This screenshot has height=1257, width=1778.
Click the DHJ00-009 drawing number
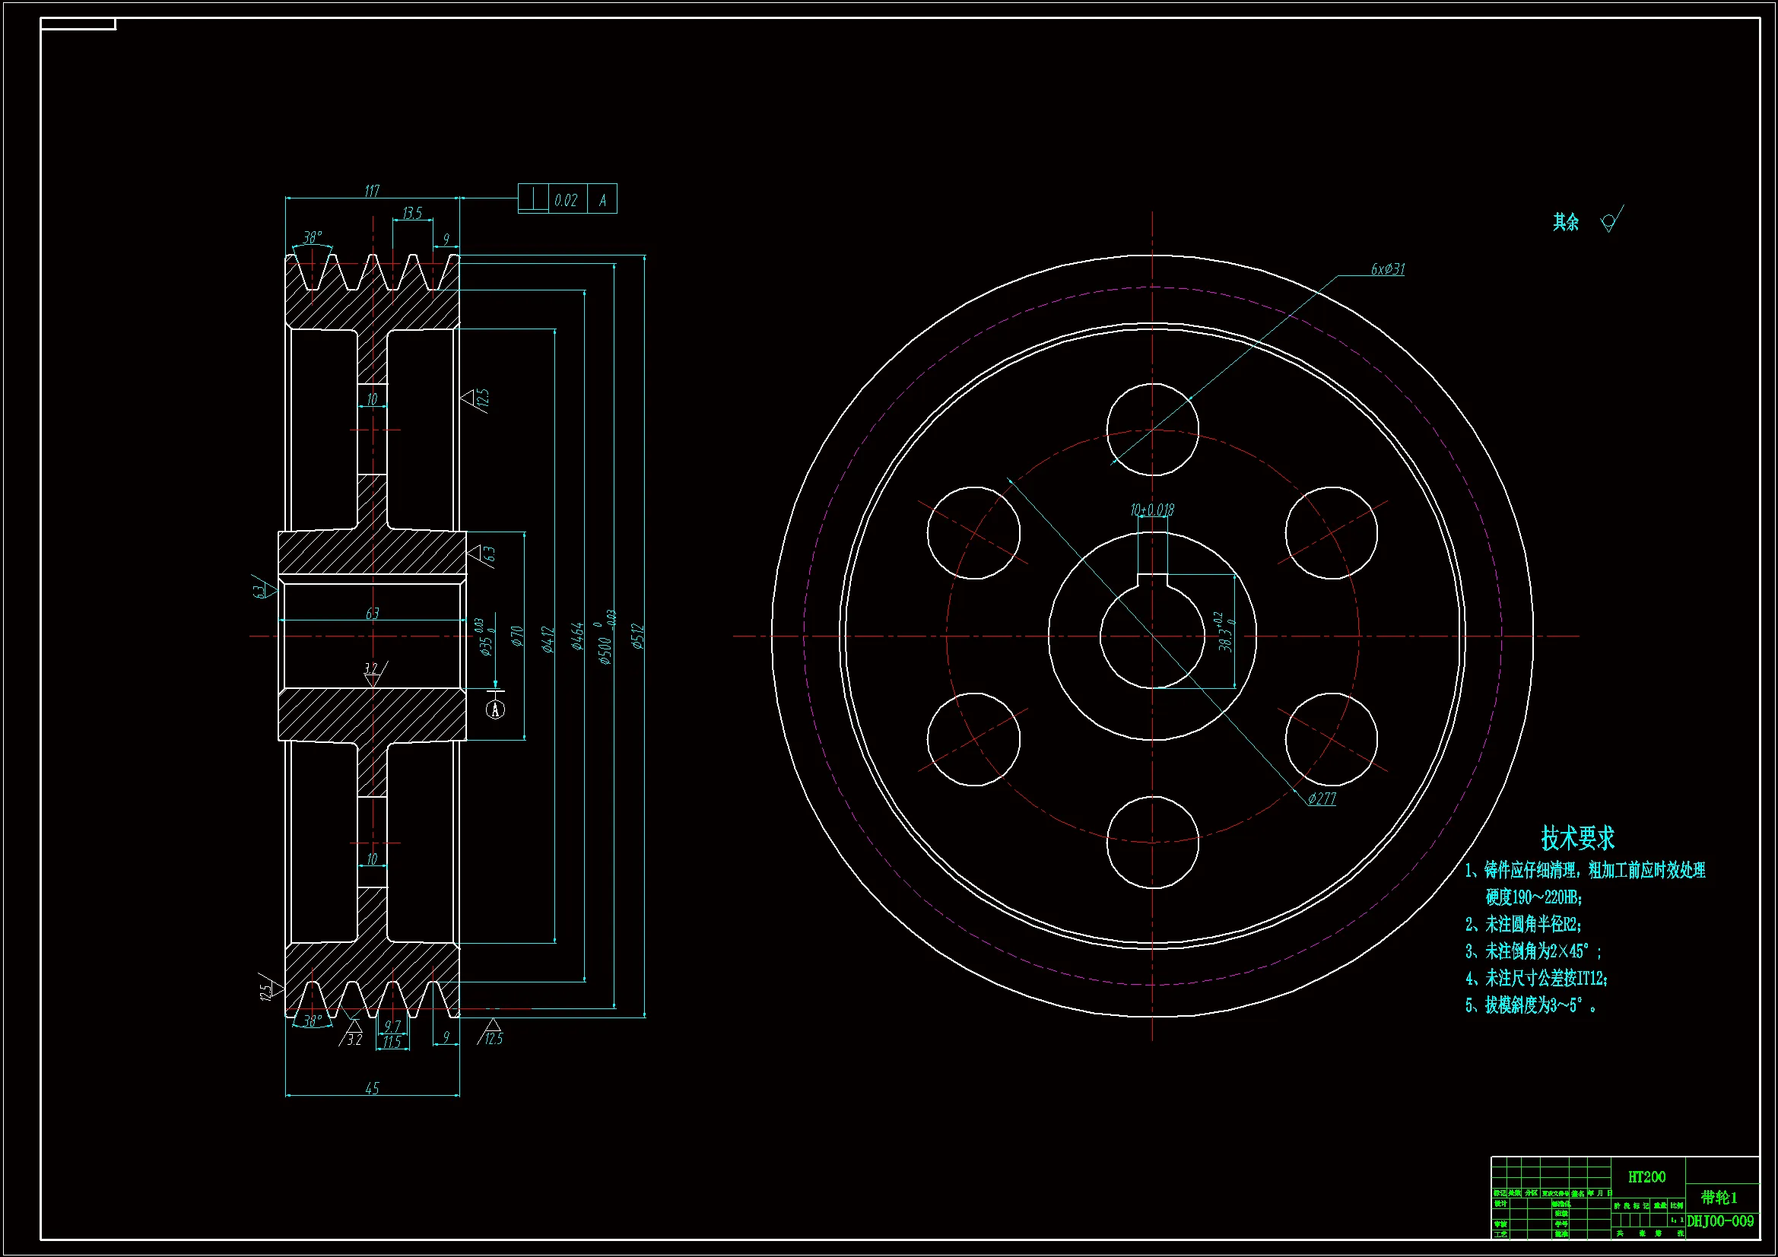pyautogui.click(x=1721, y=1221)
